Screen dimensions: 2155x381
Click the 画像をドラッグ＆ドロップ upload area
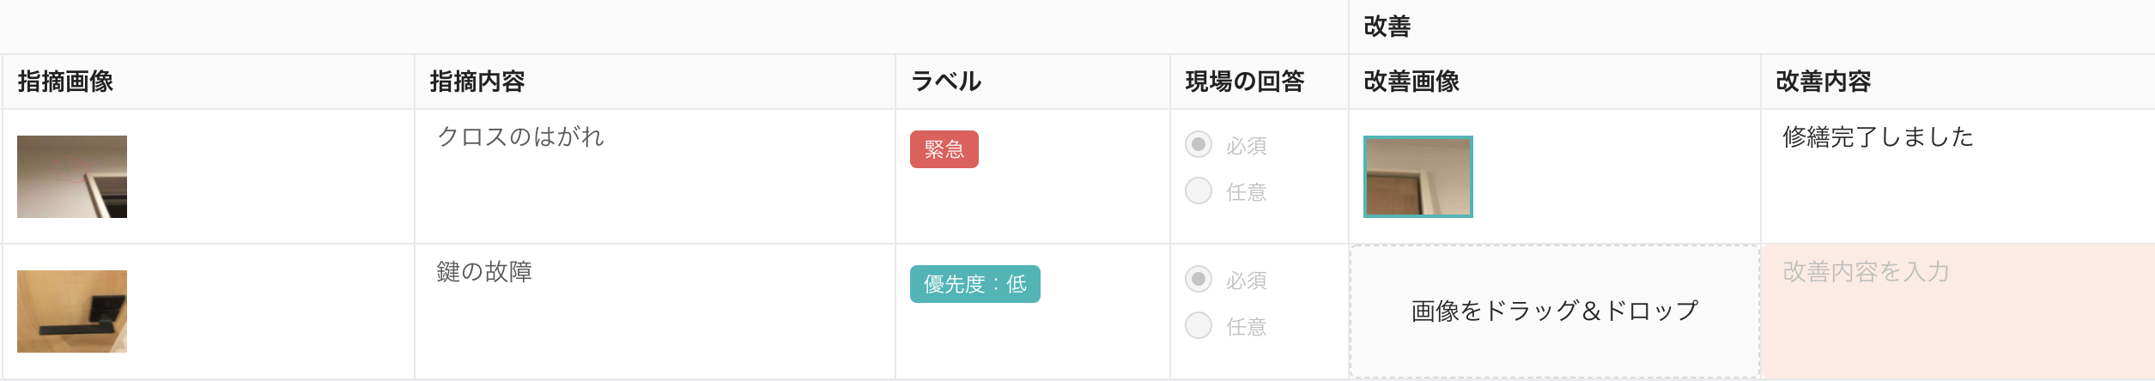(x=1554, y=311)
